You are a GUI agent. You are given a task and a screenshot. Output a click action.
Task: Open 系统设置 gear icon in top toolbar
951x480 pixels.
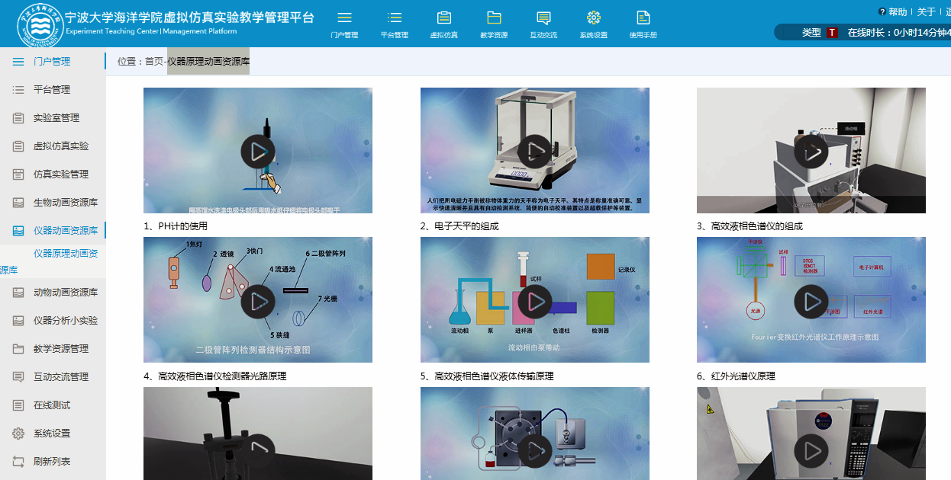(x=593, y=18)
